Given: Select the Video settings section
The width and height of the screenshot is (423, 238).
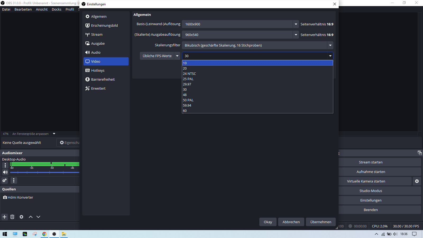Looking at the screenshot, I should point(106,61).
